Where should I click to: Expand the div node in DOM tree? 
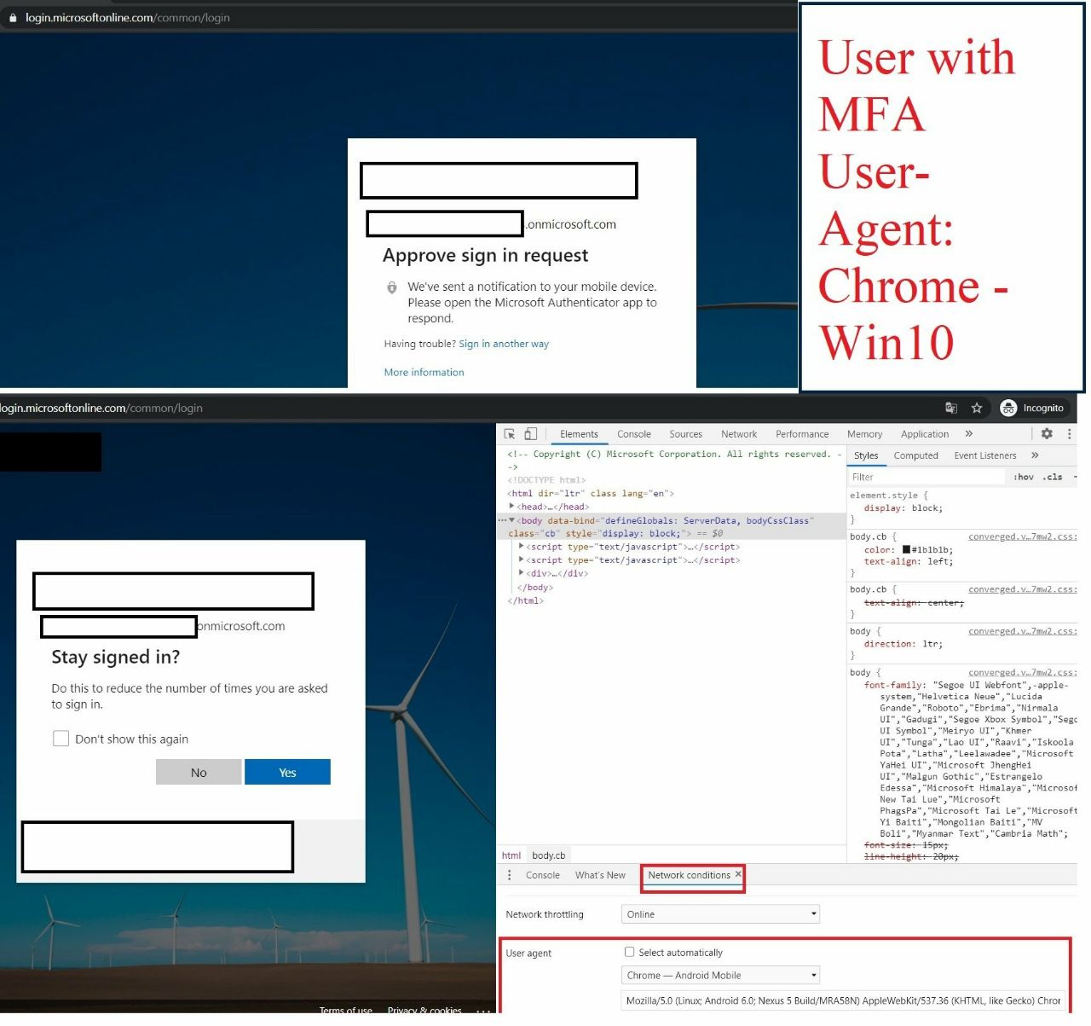[522, 574]
